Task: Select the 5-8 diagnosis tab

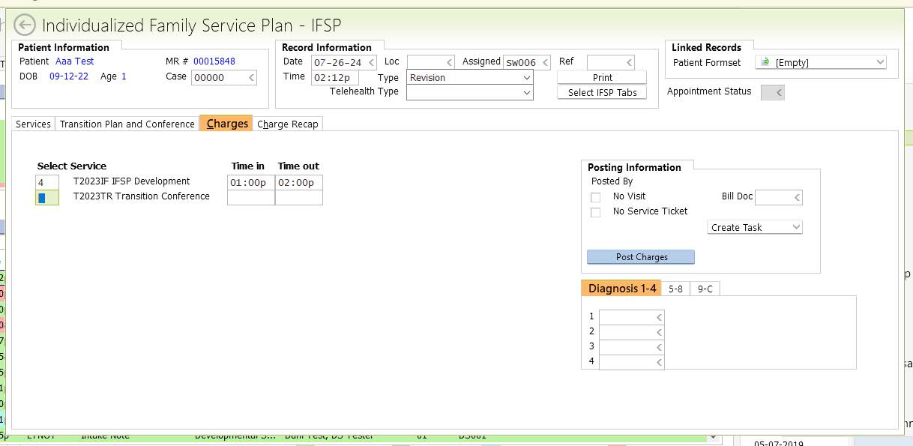Action: 675,289
